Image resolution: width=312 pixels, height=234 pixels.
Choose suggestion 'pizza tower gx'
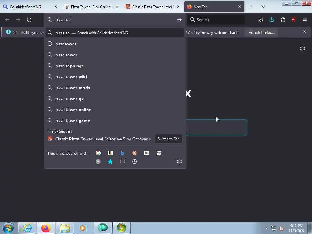click(x=115, y=99)
